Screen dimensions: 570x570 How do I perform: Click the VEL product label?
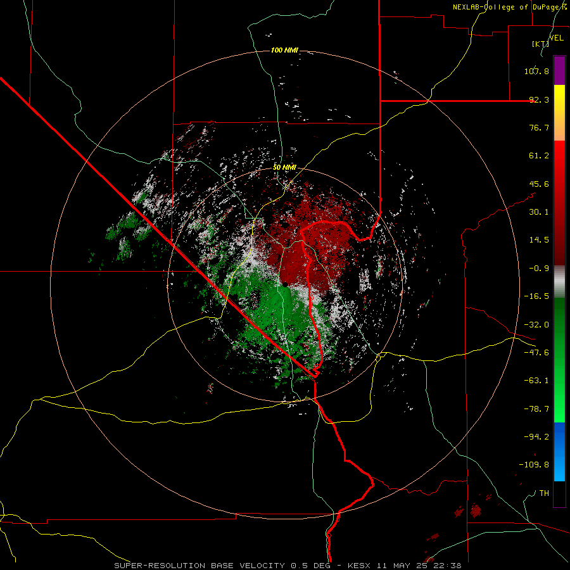click(556, 37)
